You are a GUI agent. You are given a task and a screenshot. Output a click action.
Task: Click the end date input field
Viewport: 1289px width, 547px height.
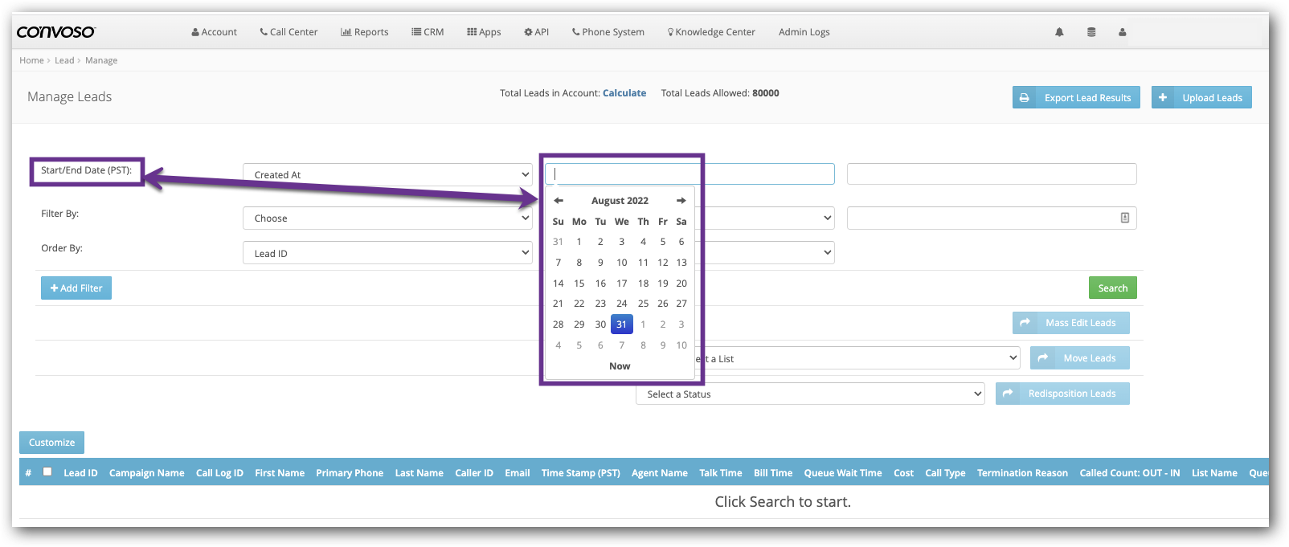[x=991, y=174]
